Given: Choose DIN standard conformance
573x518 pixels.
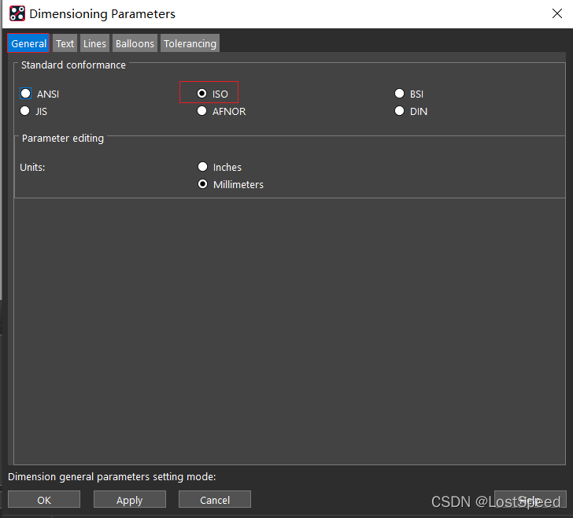Looking at the screenshot, I should (400, 111).
